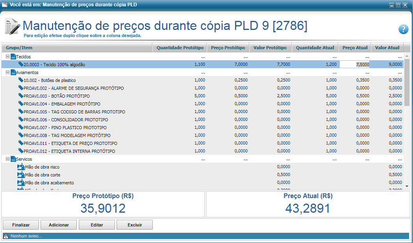
Task: Select PROAVI.002 - ALARME DE SEGURANÇA PROTÓTIPO
Action: (x=202, y=88)
